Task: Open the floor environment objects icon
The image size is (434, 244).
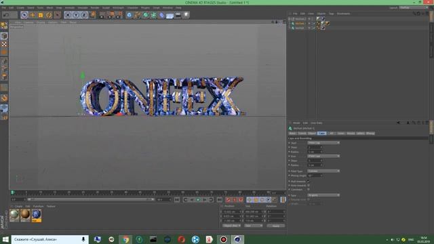Action: click(170, 15)
